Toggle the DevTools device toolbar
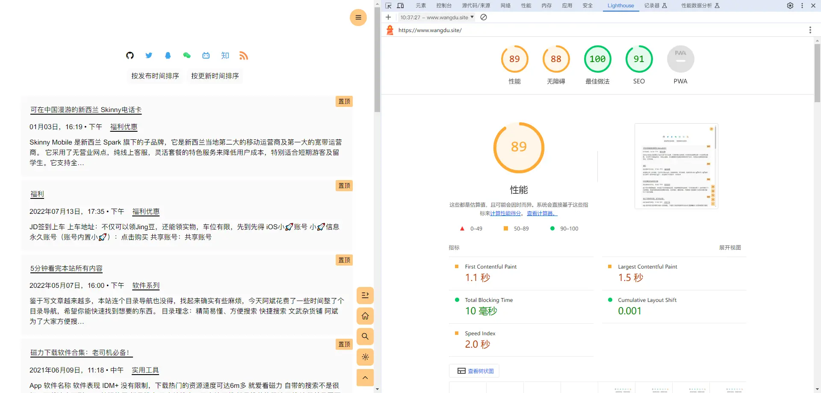 (401, 6)
